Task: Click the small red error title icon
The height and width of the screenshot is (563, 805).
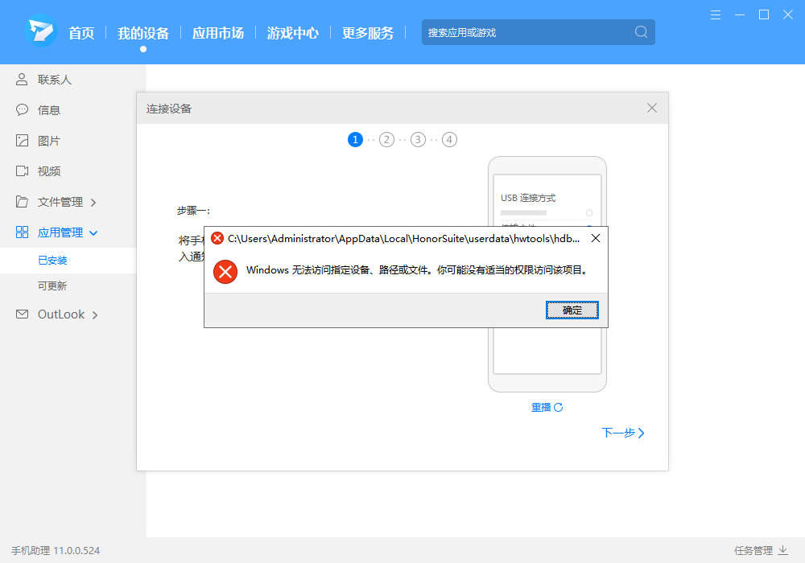Action: click(x=217, y=238)
